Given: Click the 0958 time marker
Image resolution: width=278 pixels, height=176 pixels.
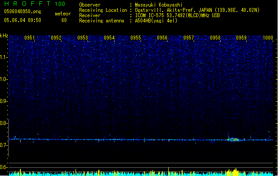Looking at the screenshot, I should (x=215, y=38).
